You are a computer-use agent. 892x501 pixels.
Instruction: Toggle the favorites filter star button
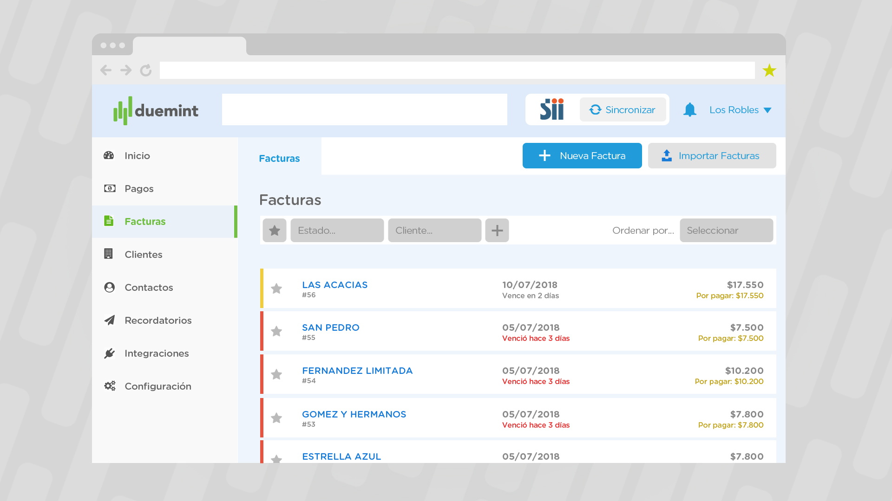(x=275, y=231)
